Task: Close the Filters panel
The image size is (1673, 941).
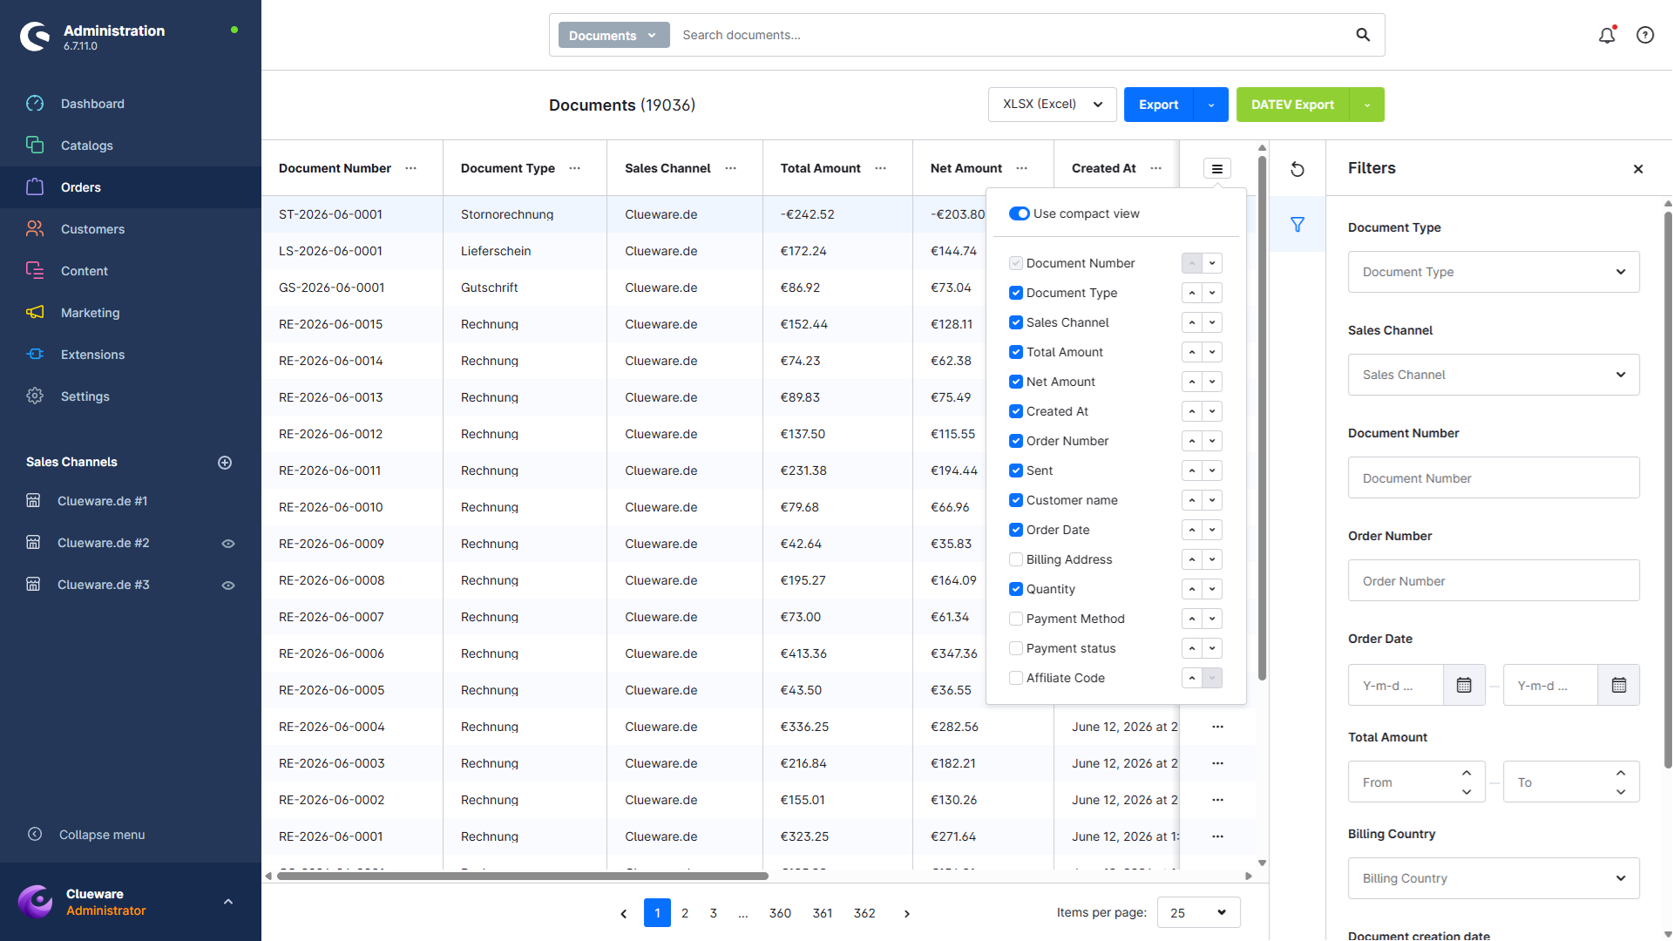Action: coord(1638,169)
